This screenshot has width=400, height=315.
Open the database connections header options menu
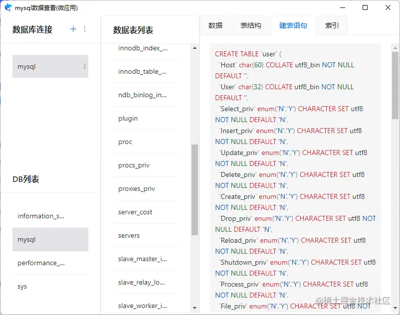[85, 29]
